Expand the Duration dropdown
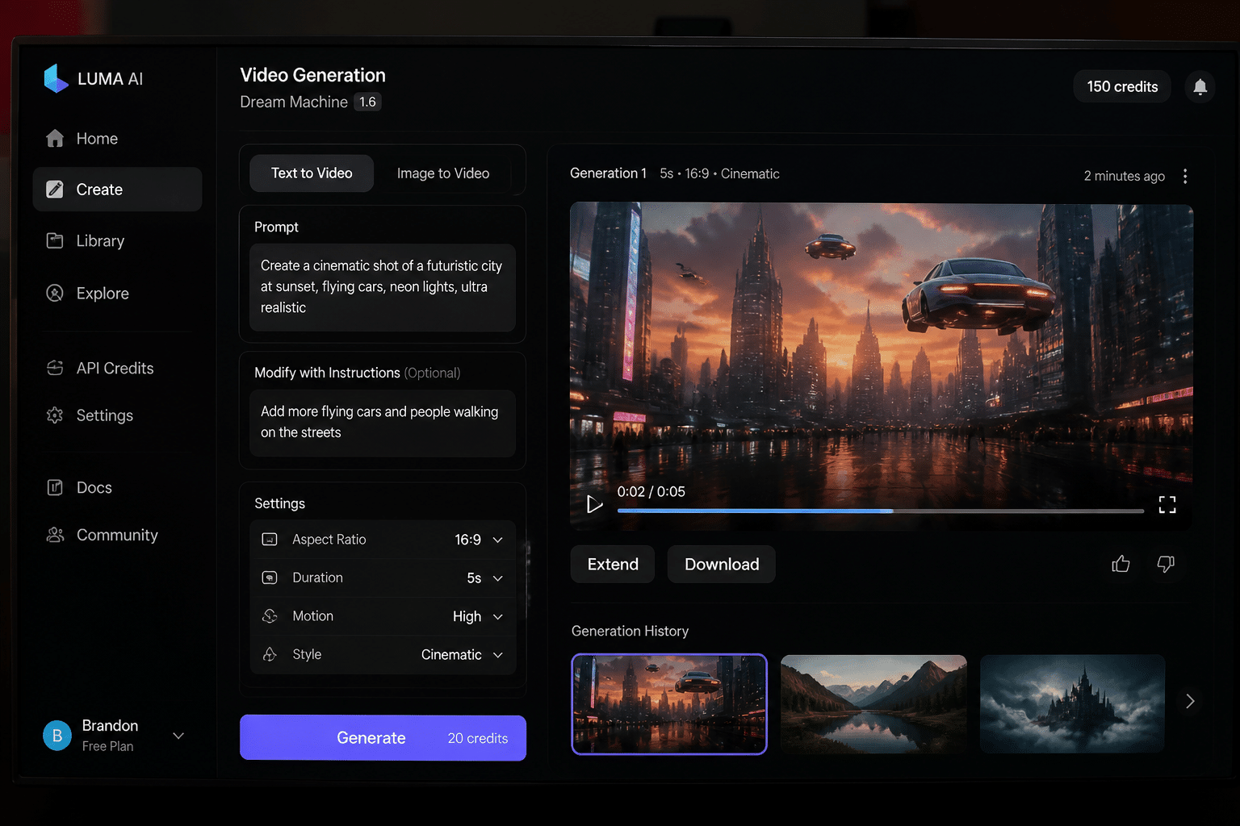 coord(383,578)
